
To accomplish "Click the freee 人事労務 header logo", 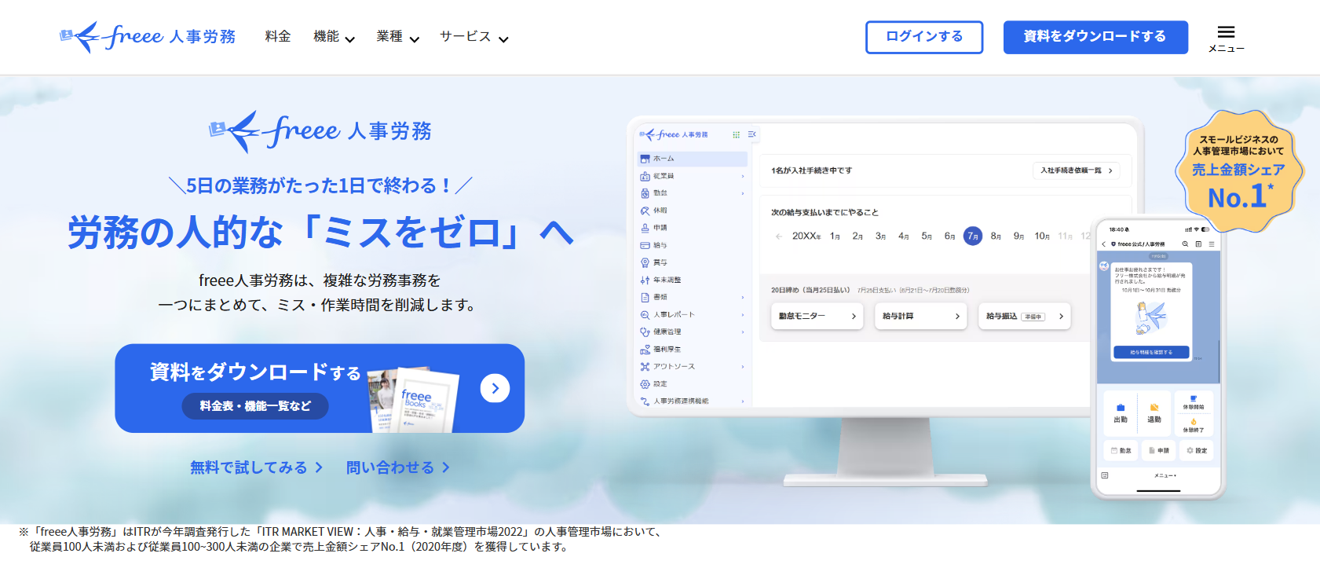I will 148,37.
